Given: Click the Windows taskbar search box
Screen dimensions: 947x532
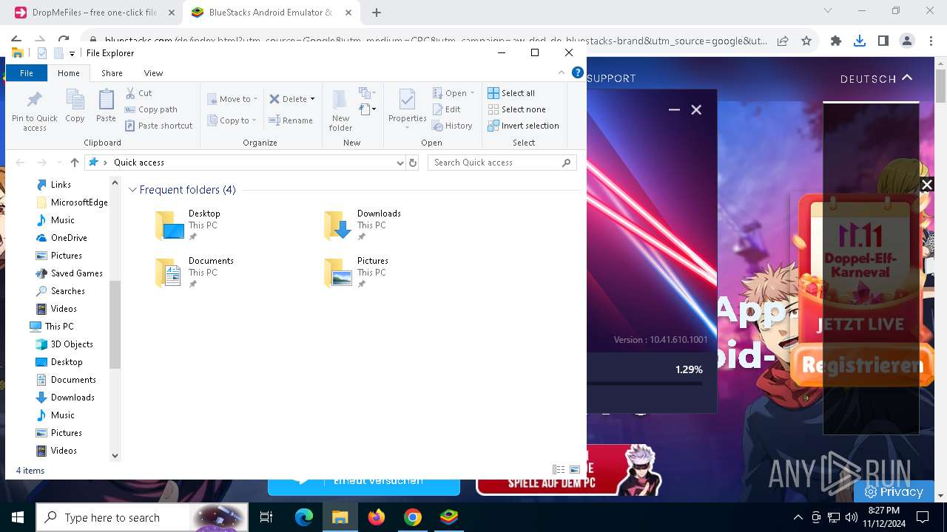Looking at the screenshot, I should [142, 517].
